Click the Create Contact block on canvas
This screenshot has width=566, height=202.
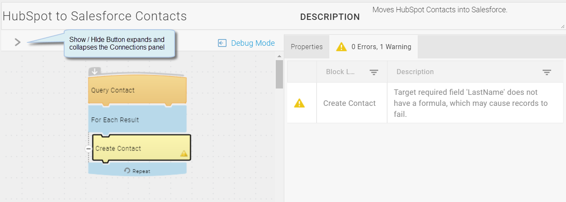(x=141, y=149)
